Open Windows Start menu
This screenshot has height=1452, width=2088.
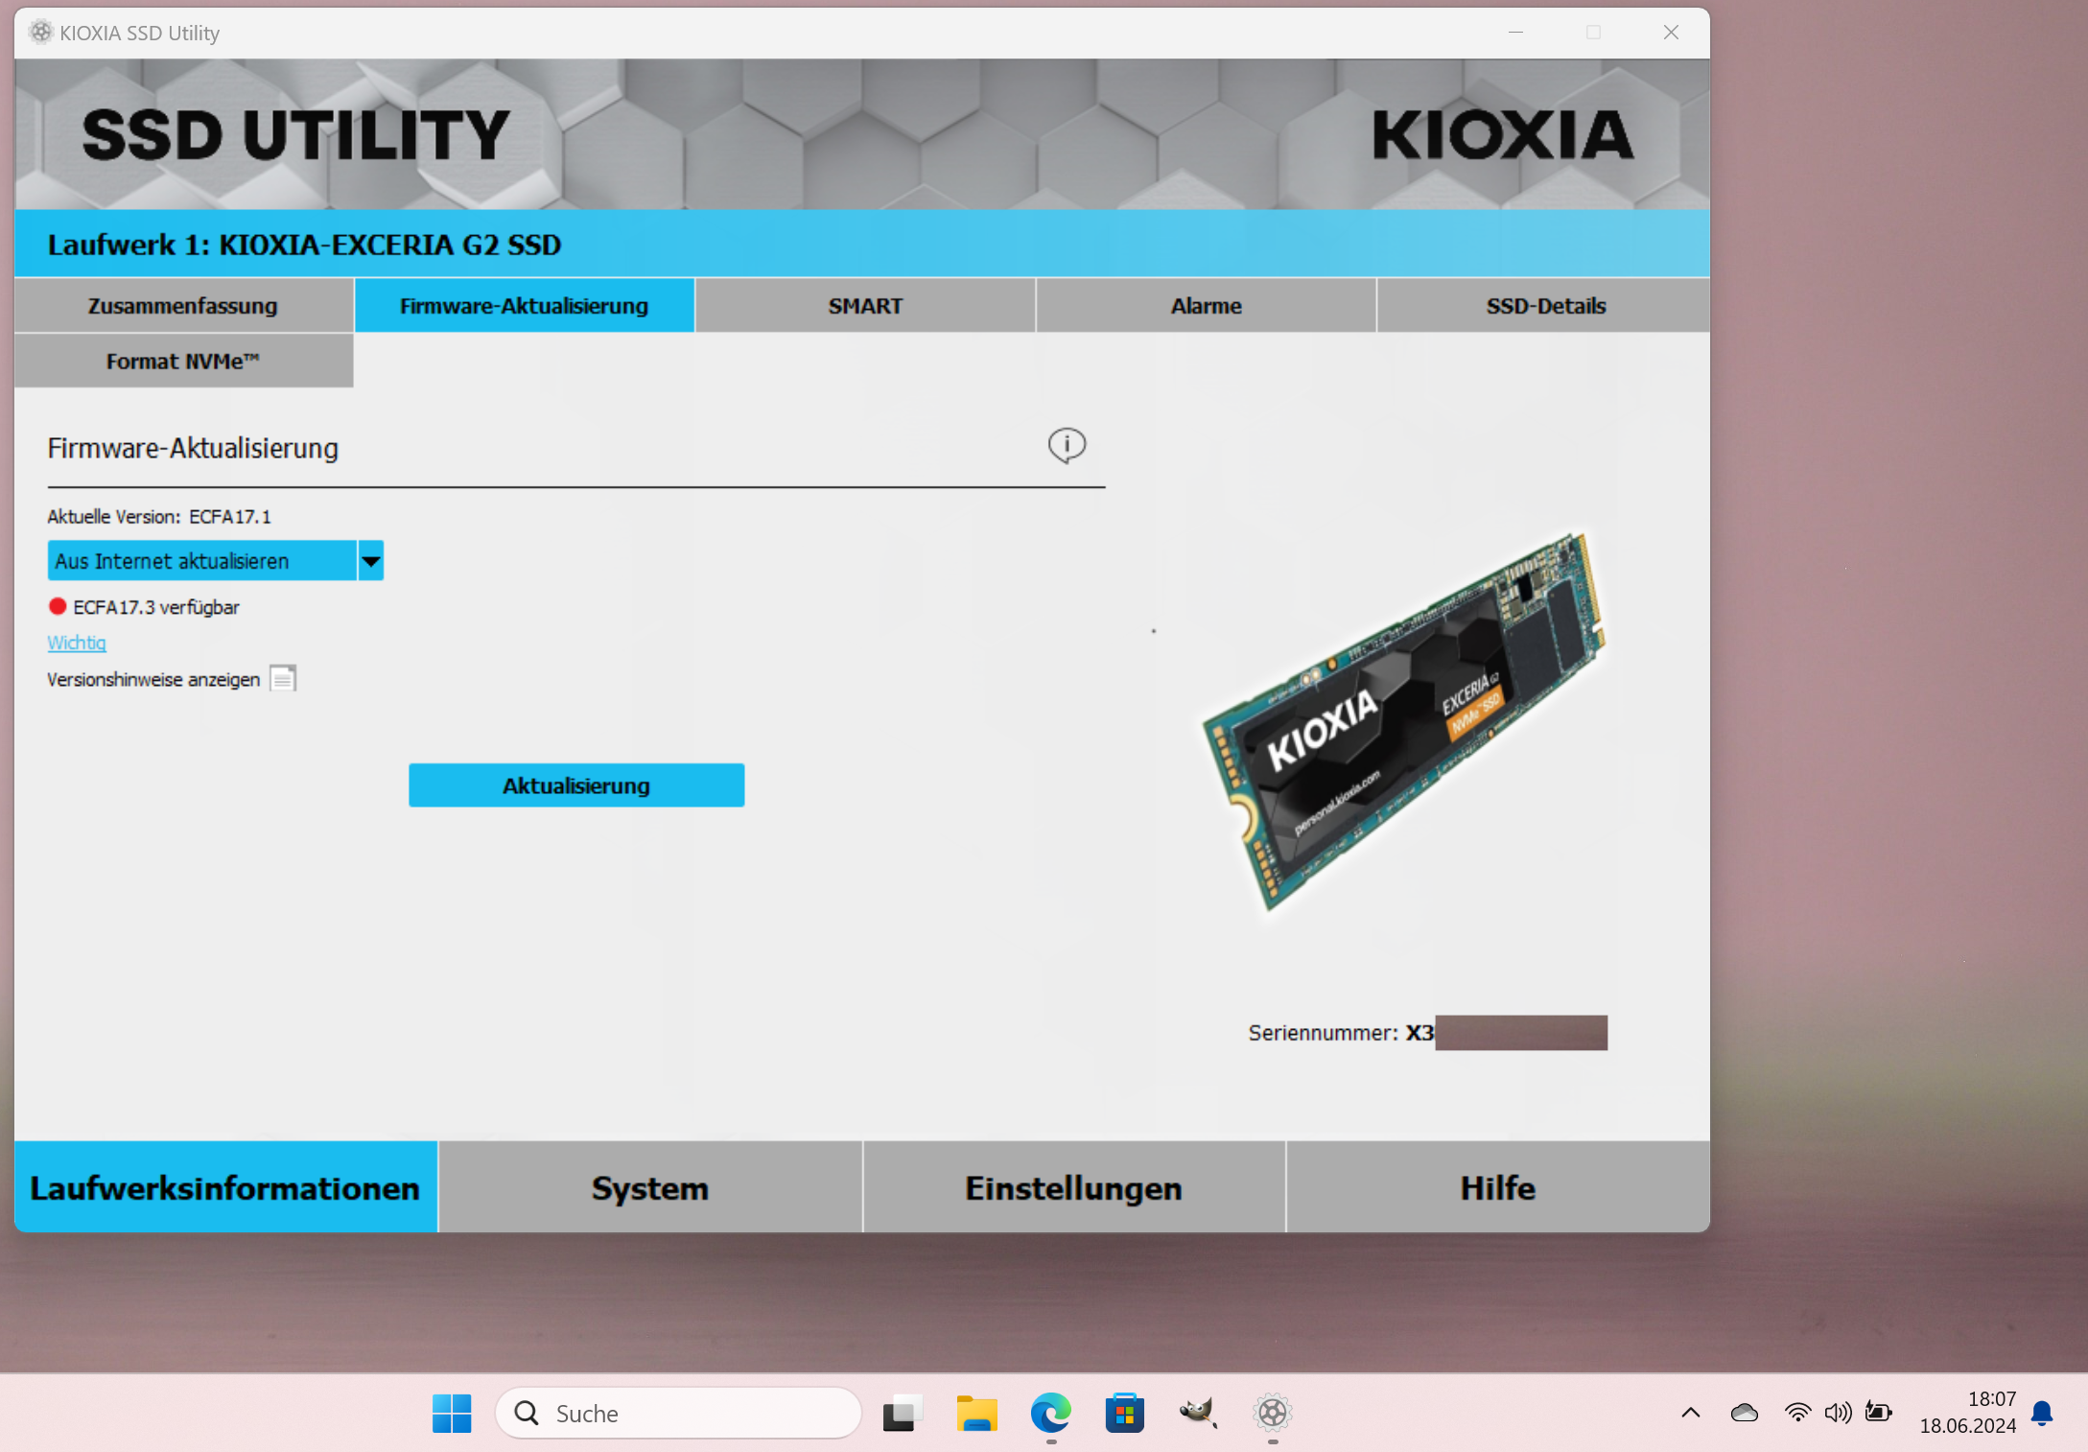(452, 1413)
